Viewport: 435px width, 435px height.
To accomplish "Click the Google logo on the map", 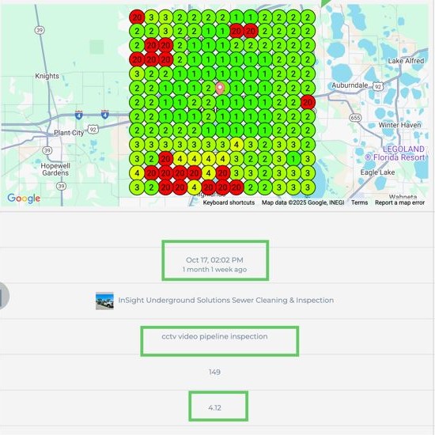I will coord(24,198).
